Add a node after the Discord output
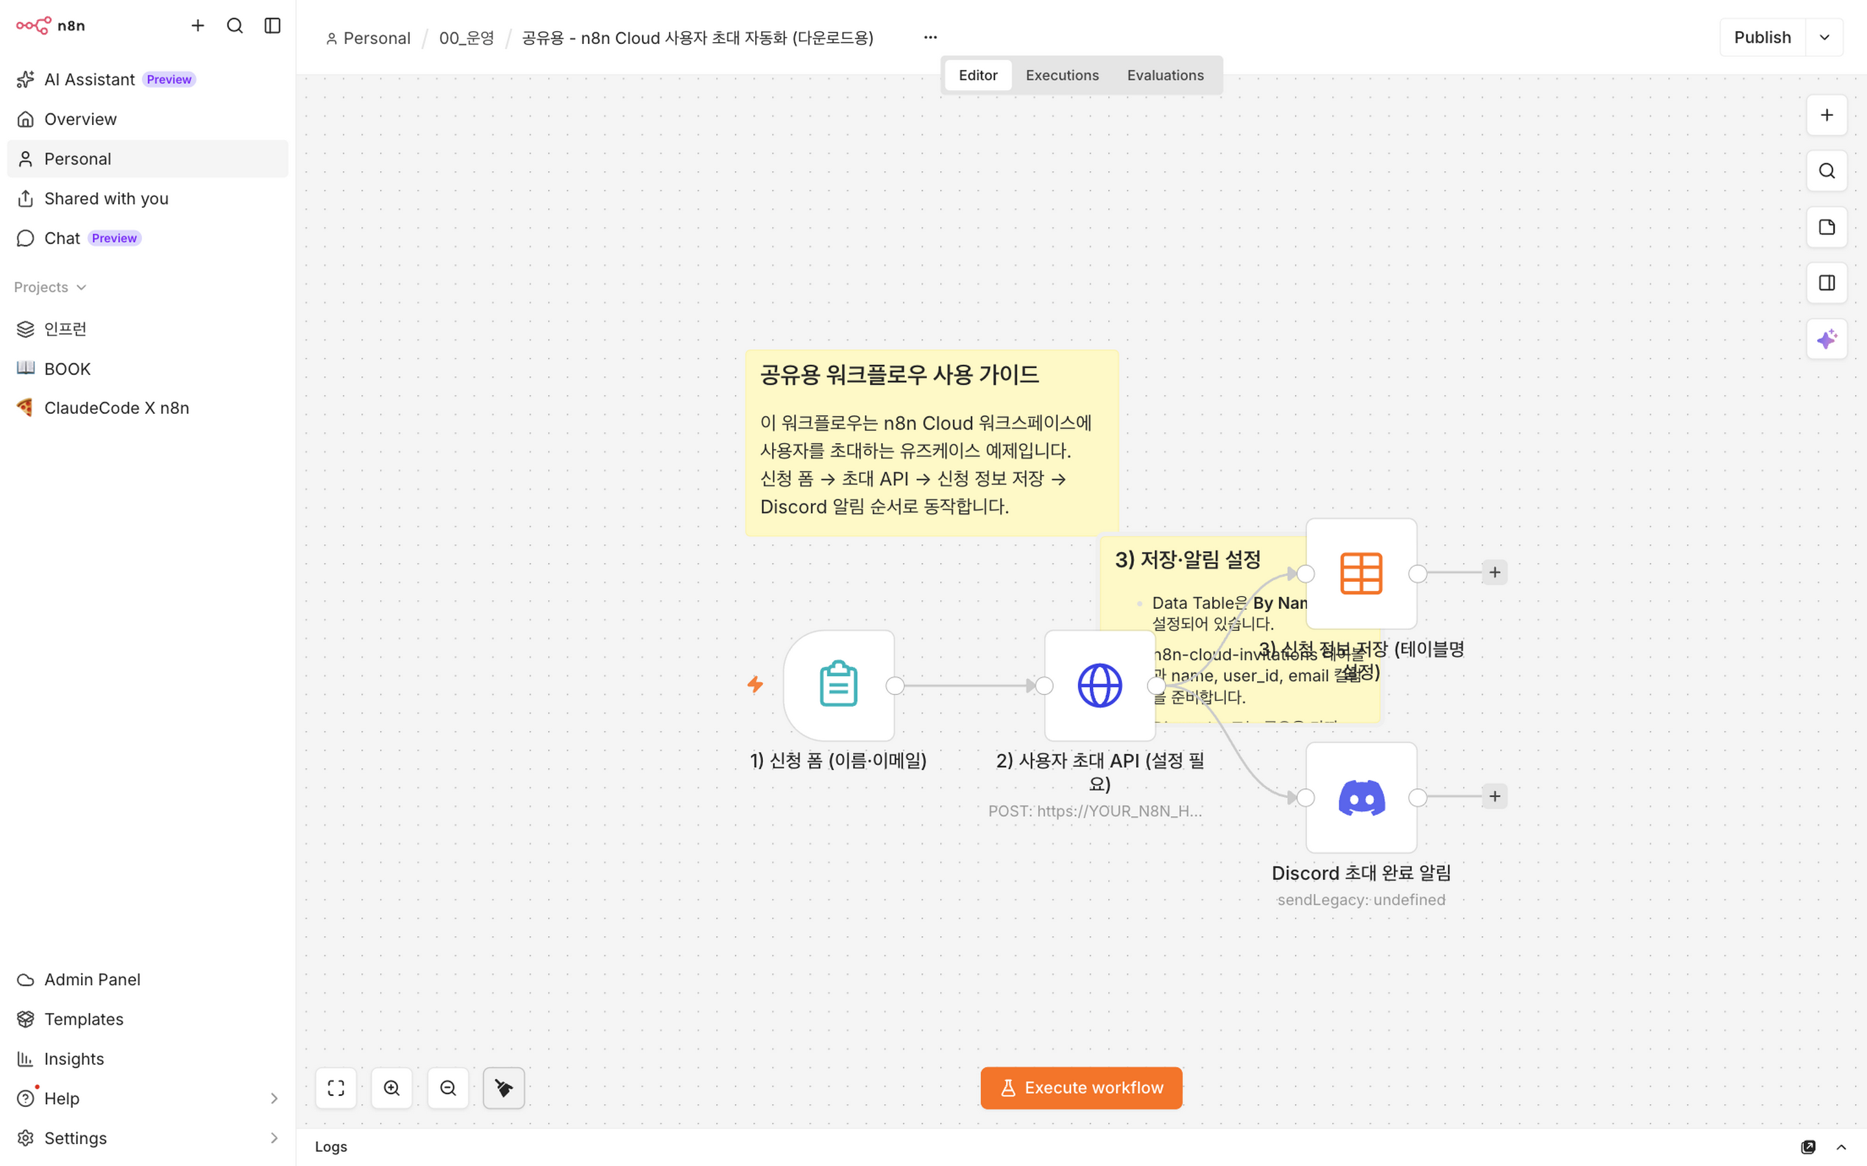This screenshot has width=1867, height=1166. (x=1494, y=796)
